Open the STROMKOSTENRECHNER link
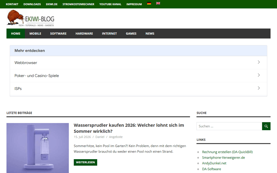Viewport: 277px width, 173px height. pyautogui.click(x=78, y=4)
